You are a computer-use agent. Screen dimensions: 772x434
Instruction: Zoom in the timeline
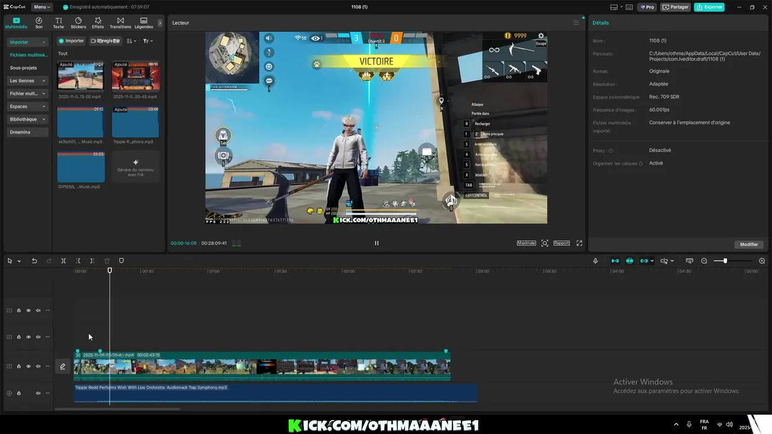[x=762, y=261]
